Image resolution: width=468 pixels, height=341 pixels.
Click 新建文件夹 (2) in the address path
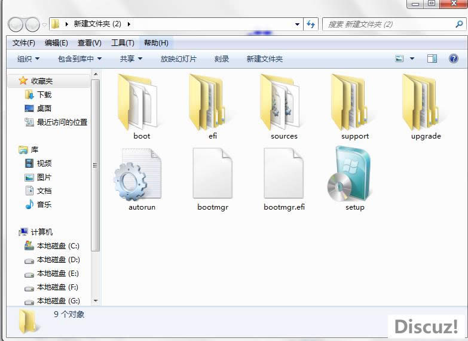(97, 24)
